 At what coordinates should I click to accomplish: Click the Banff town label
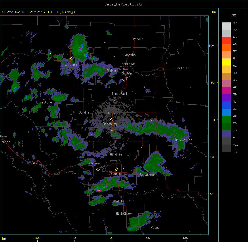coord(36,163)
